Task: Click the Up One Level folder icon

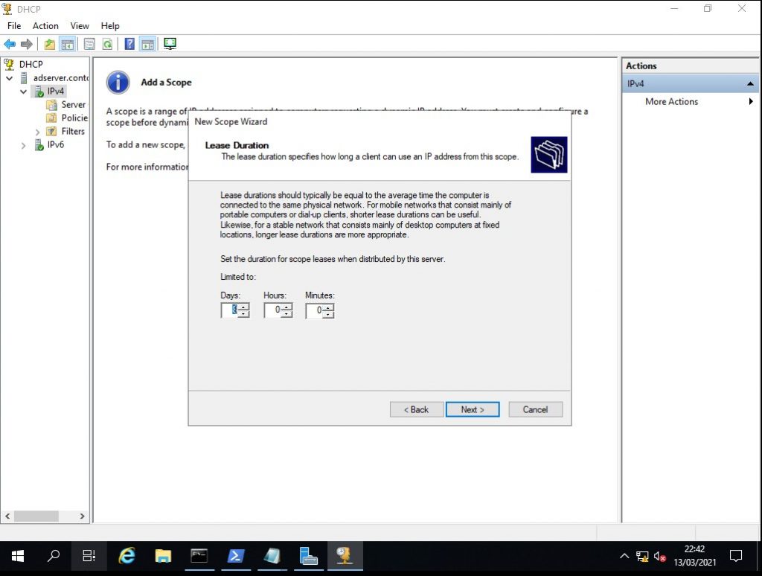Action: pos(50,44)
